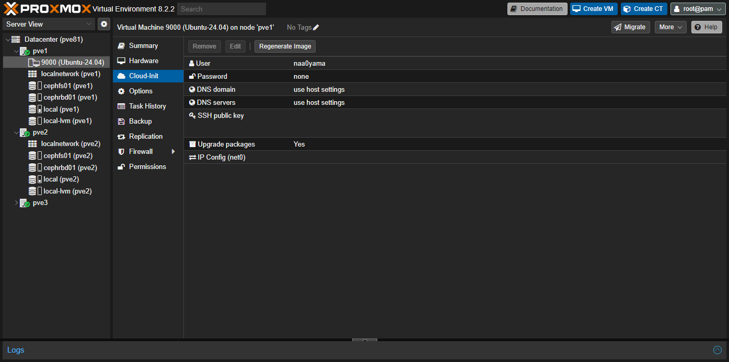Collapse the pve1 node
The image size is (729, 362).
pyautogui.click(x=16, y=51)
